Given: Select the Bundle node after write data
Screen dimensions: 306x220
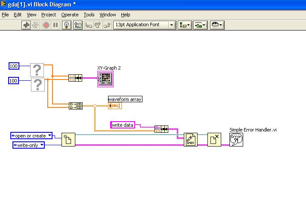Looking at the screenshot, I should click(161, 129).
